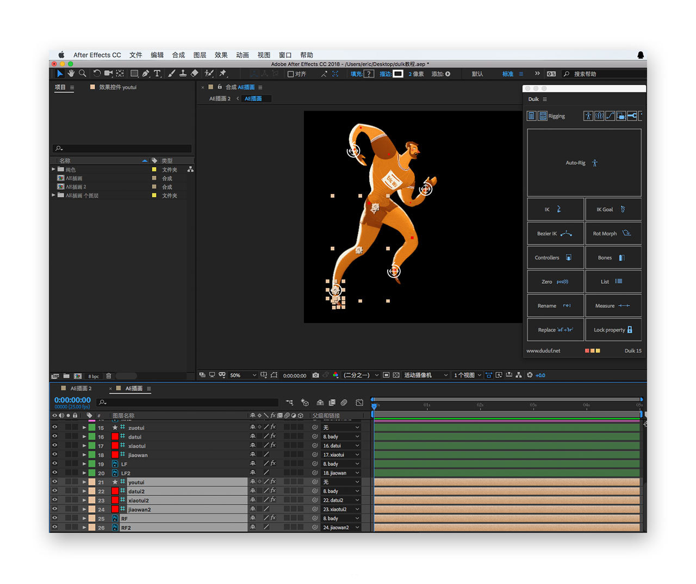Create new folder in Project panel

66,376
